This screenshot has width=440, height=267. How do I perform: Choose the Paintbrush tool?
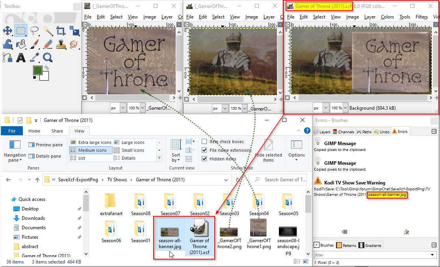click(x=34, y=44)
